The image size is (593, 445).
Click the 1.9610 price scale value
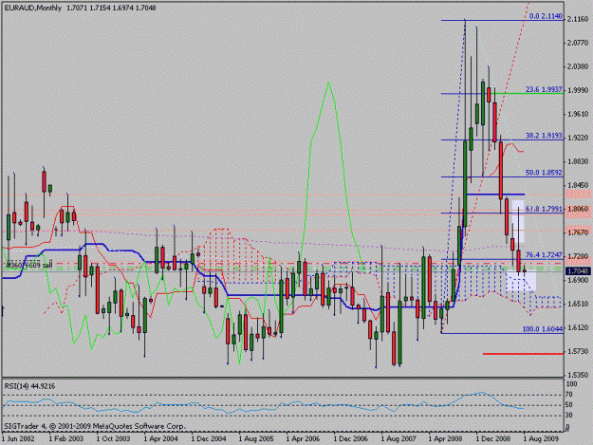[x=578, y=114]
